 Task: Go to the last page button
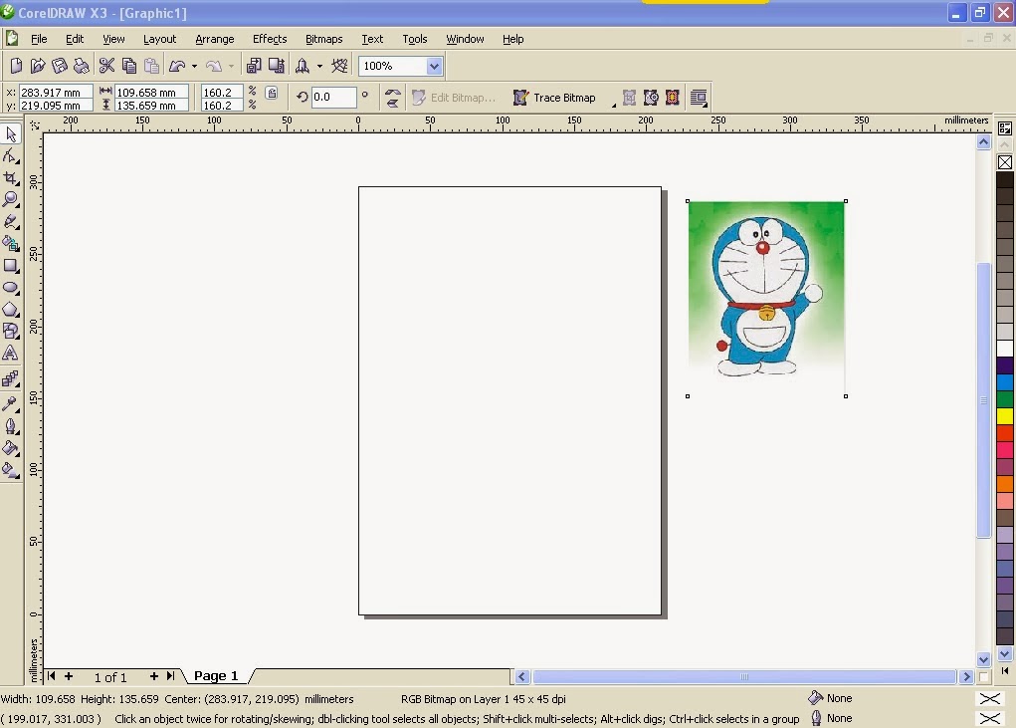[x=170, y=676]
